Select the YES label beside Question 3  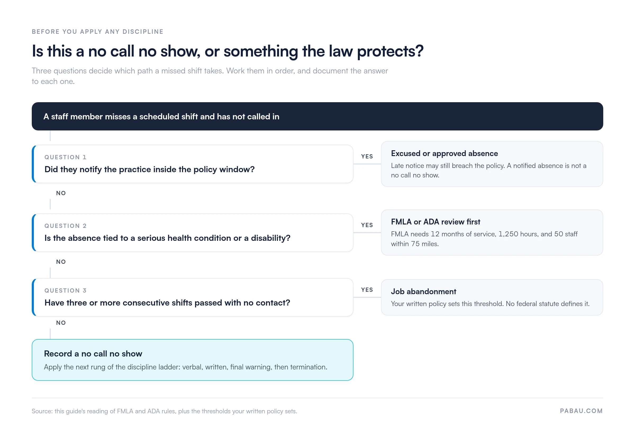pos(367,290)
